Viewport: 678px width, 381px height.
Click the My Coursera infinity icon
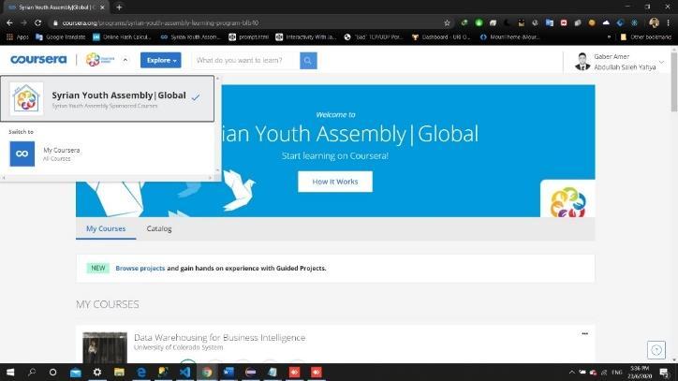coord(22,154)
